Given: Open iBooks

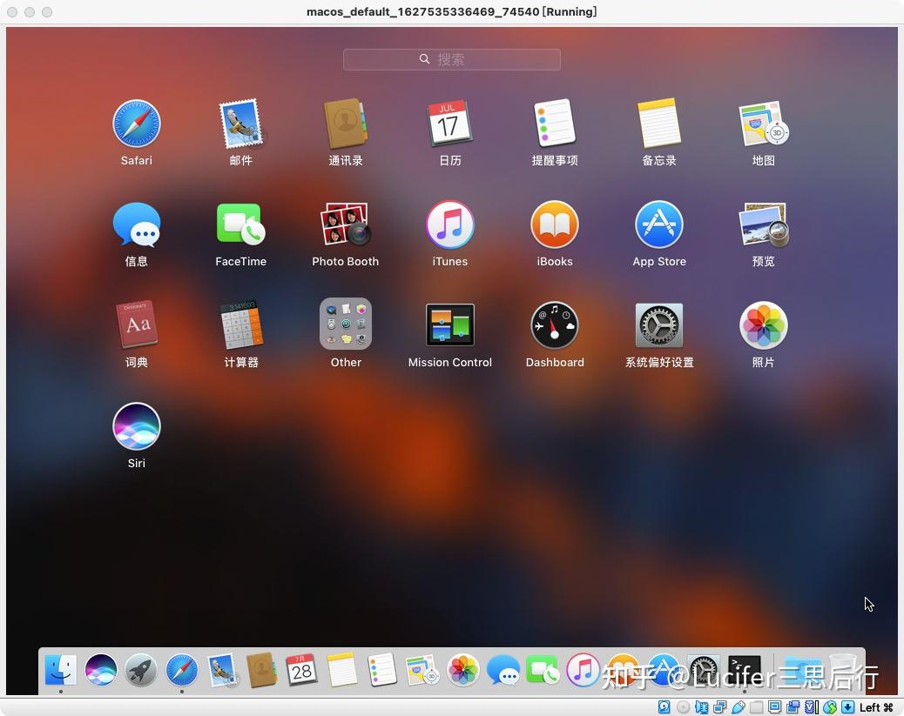Looking at the screenshot, I should [555, 224].
